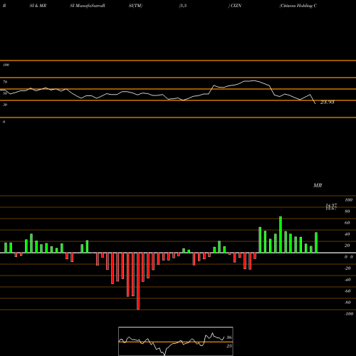356x356 pixels.
Task: Select the longest red histogram bar
Action: (x=138, y=281)
